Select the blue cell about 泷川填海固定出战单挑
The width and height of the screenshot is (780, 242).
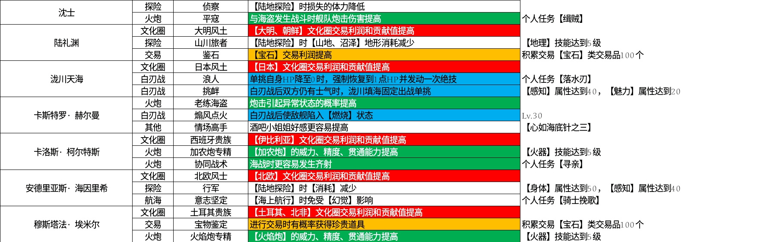pyautogui.click(x=384, y=91)
